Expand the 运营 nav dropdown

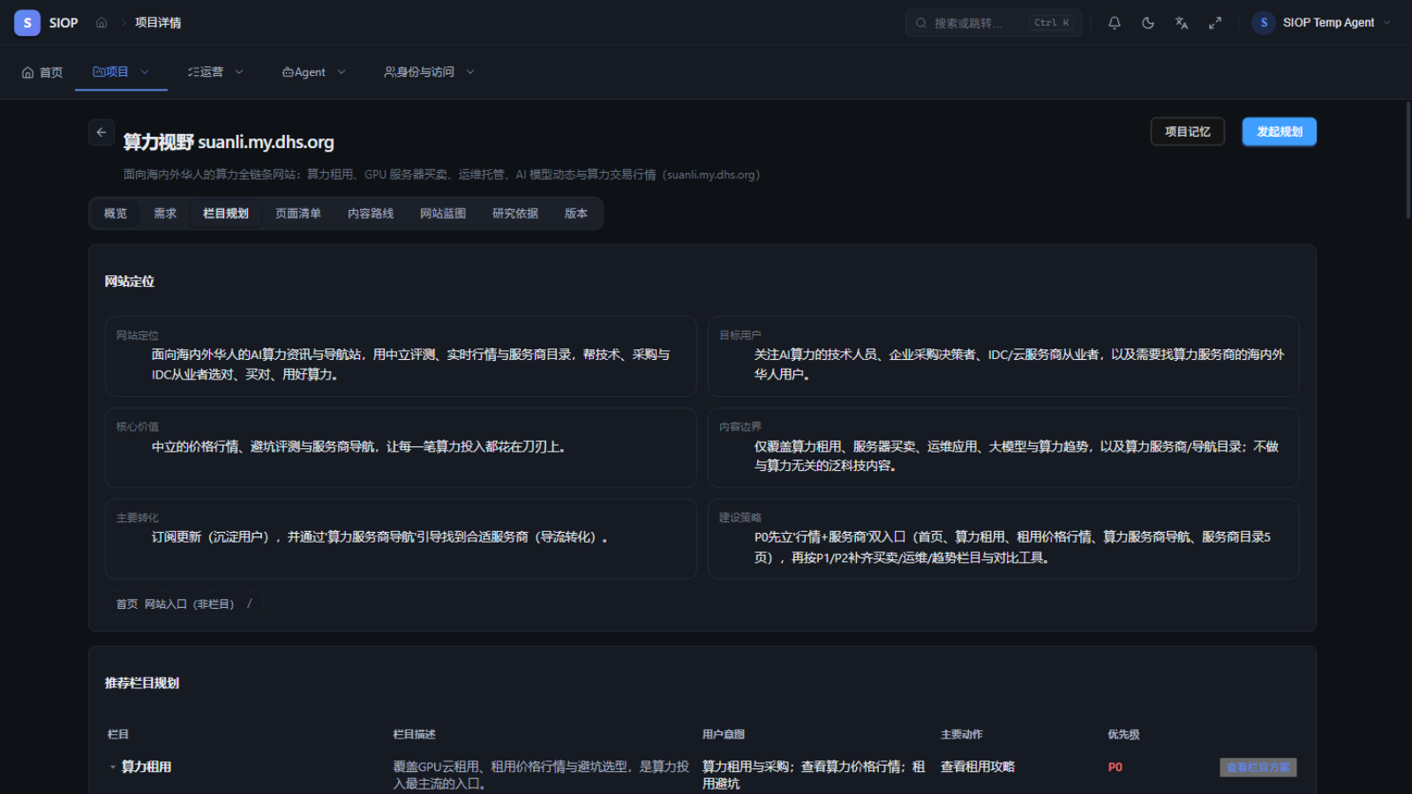click(x=216, y=72)
